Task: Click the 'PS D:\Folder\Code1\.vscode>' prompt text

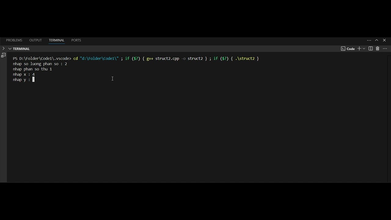Action: pyautogui.click(x=42, y=59)
